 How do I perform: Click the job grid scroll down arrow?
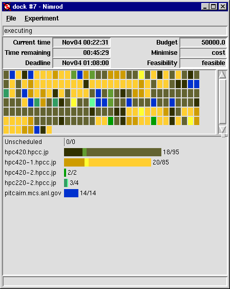223,129
